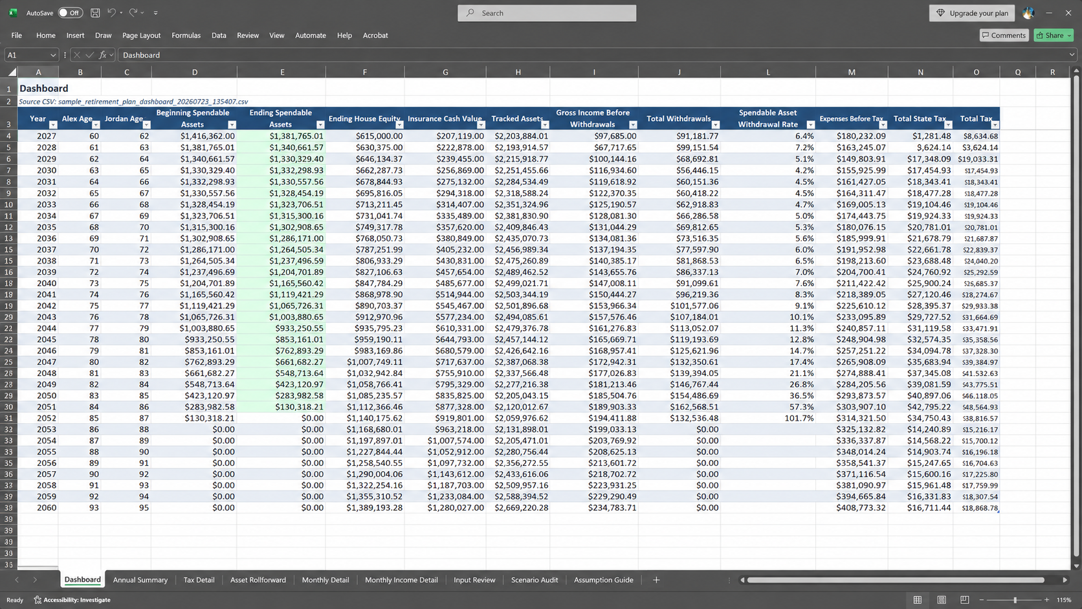Open Ending House Equity filter dropdown
1082x609 pixels.
tap(399, 124)
